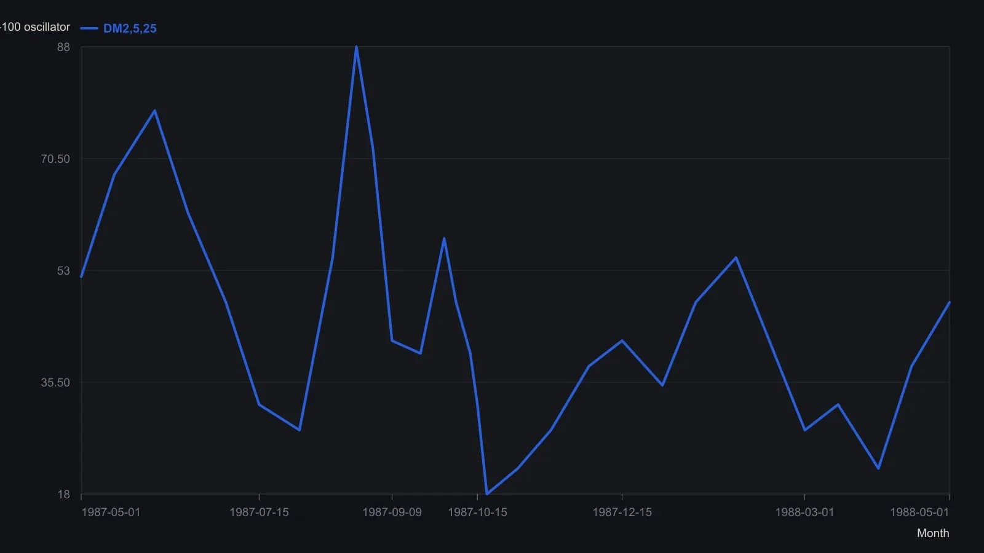Click the 35.50 y-axis tick label
This screenshot has height=553, width=984.
(x=55, y=382)
